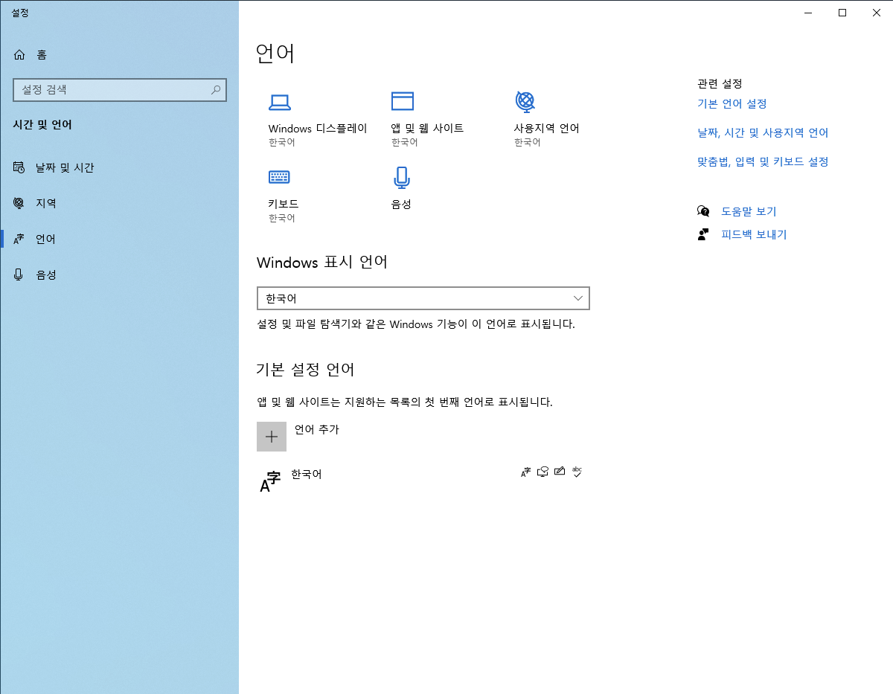Click the 관련 설정 heading
The width and height of the screenshot is (893, 694).
(720, 83)
